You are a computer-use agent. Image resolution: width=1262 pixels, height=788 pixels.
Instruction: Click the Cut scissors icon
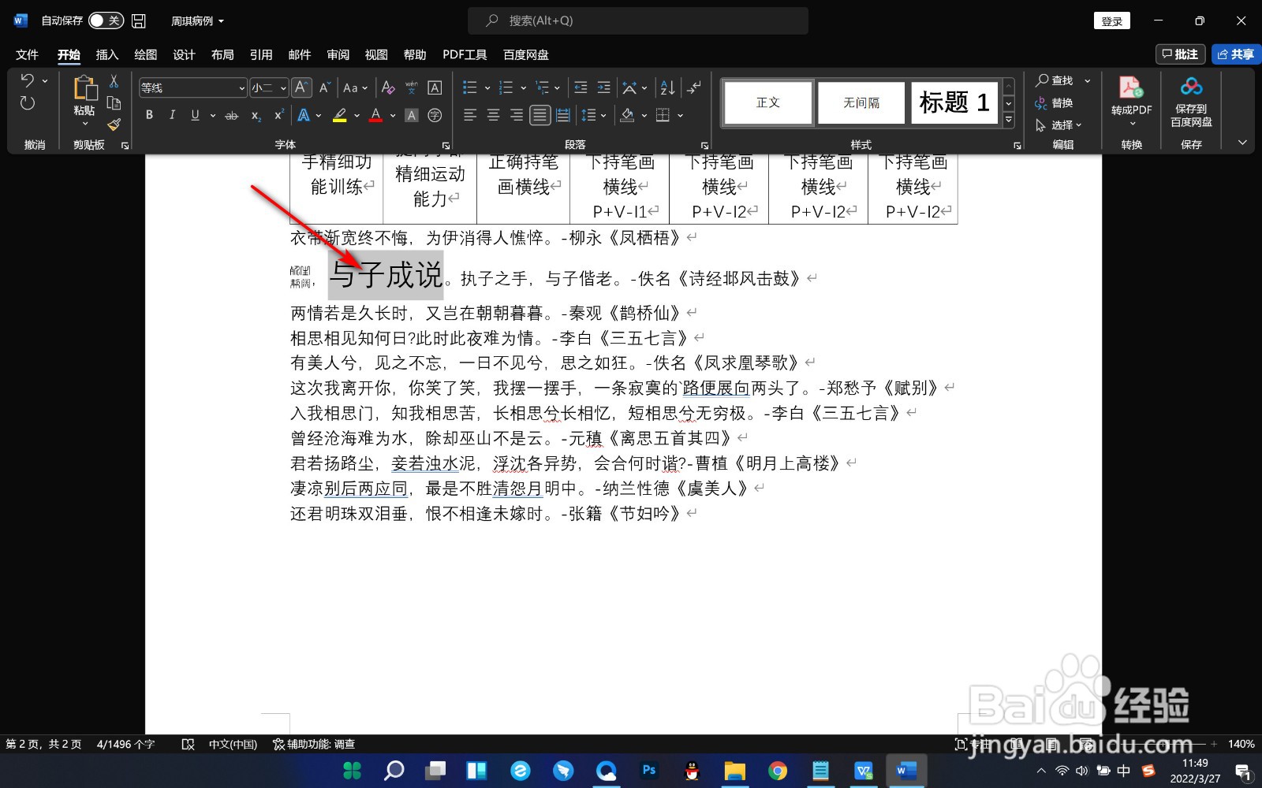pyautogui.click(x=114, y=80)
